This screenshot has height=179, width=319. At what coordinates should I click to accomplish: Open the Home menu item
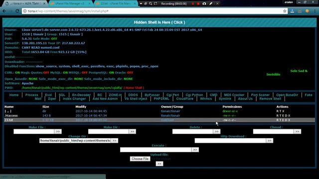pos(14,95)
